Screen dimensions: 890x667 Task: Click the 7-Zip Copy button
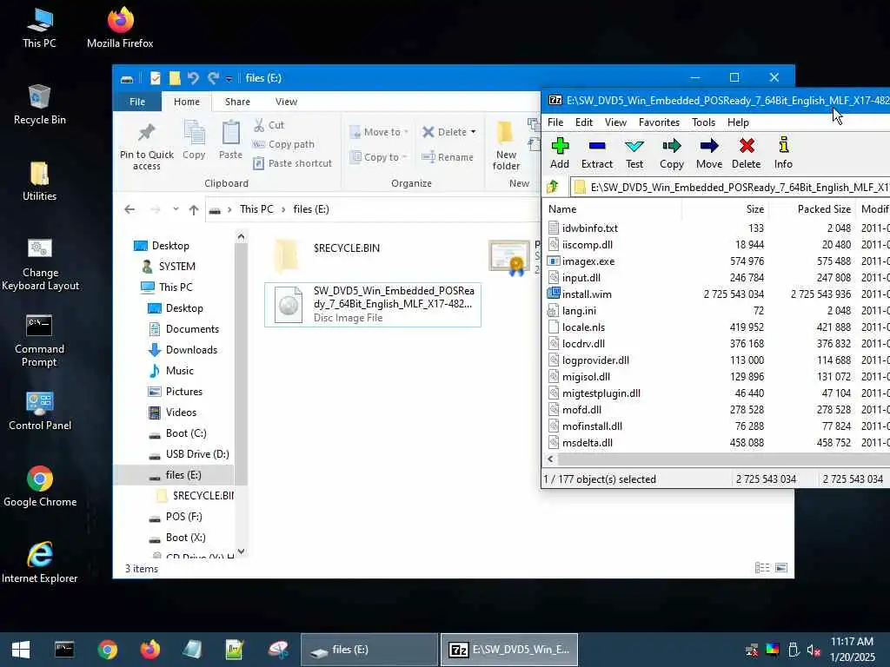pyautogui.click(x=672, y=153)
